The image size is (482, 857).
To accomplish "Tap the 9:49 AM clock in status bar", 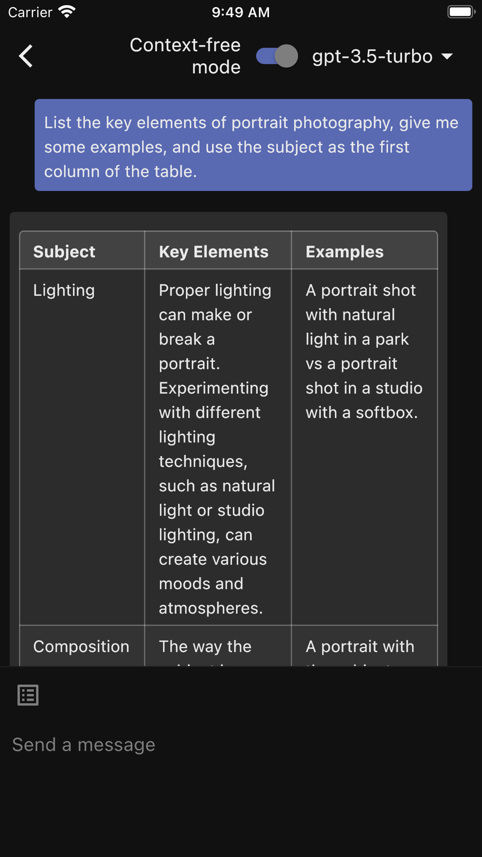I will pyautogui.click(x=241, y=12).
